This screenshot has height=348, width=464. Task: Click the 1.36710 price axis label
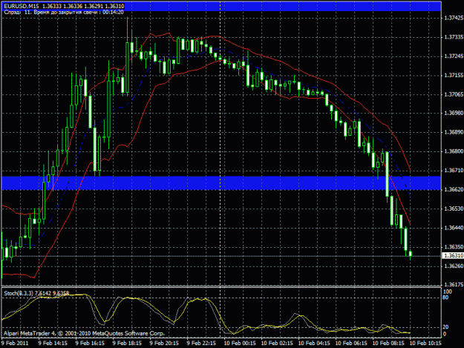click(x=454, y=171)
